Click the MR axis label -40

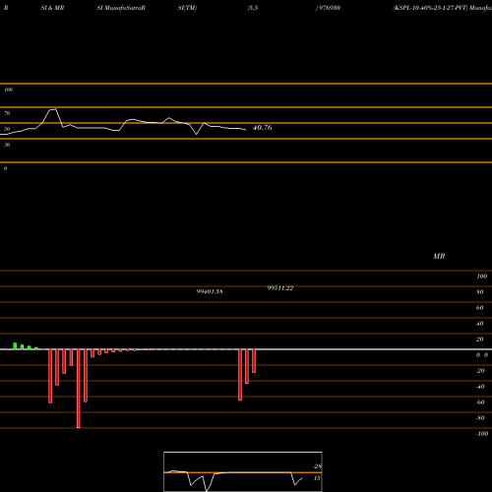pyautogui.click(x=480, y=387)
